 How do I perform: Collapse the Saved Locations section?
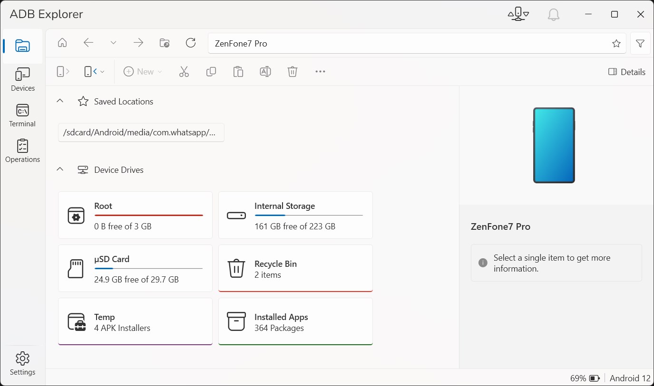pos(60,101)
